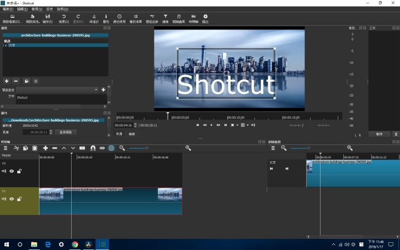Screen dimensions: 400x250
Task: Switch to the Project player tab
Action: point(132,134)
